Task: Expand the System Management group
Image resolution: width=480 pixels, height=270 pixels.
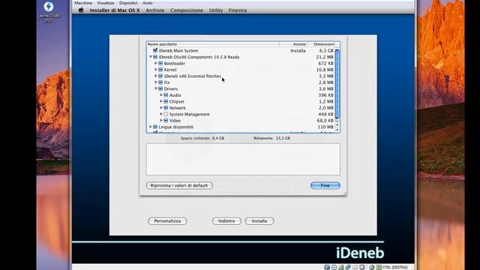Action: point(161,114)
